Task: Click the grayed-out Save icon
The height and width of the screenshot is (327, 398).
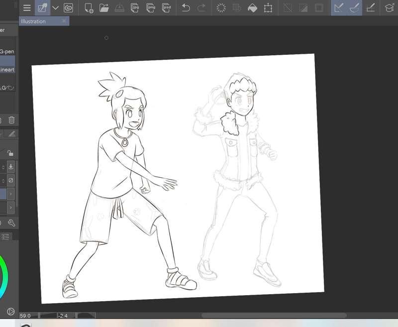Action: tap(119, 8)
